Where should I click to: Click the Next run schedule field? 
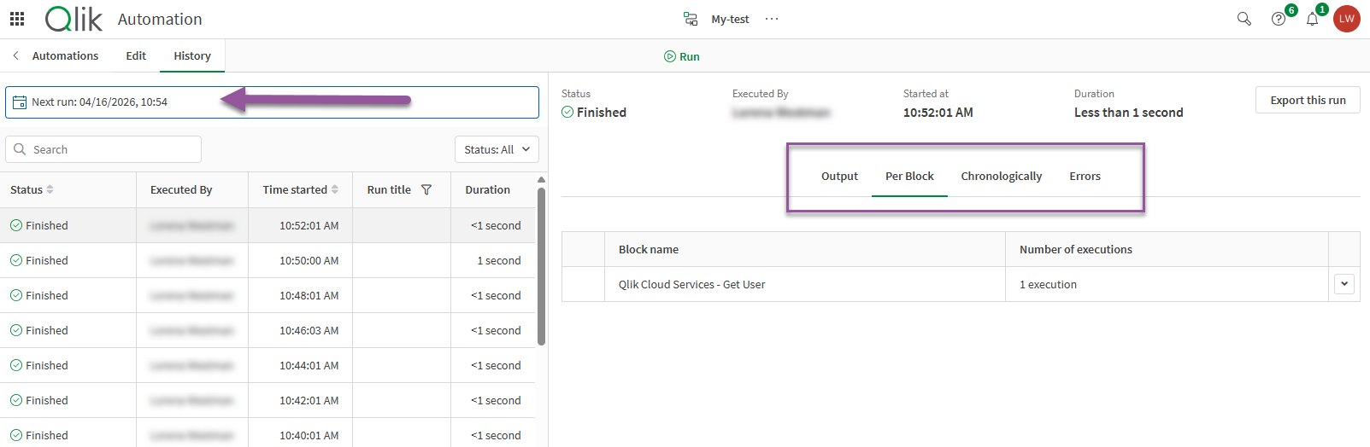(272, 102)
